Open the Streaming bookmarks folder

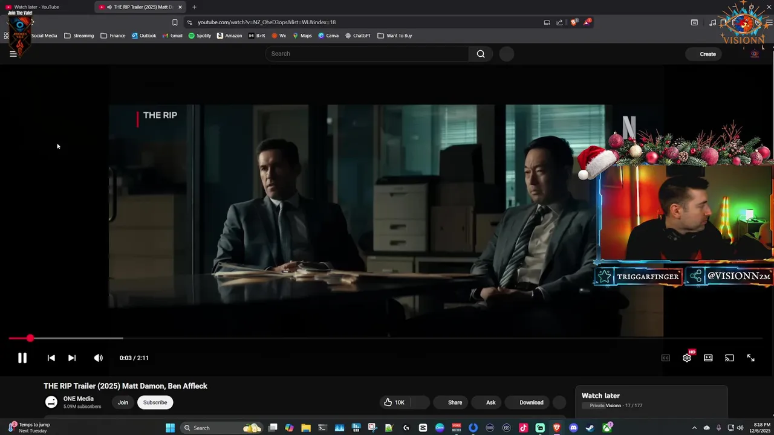click(79, 36)
